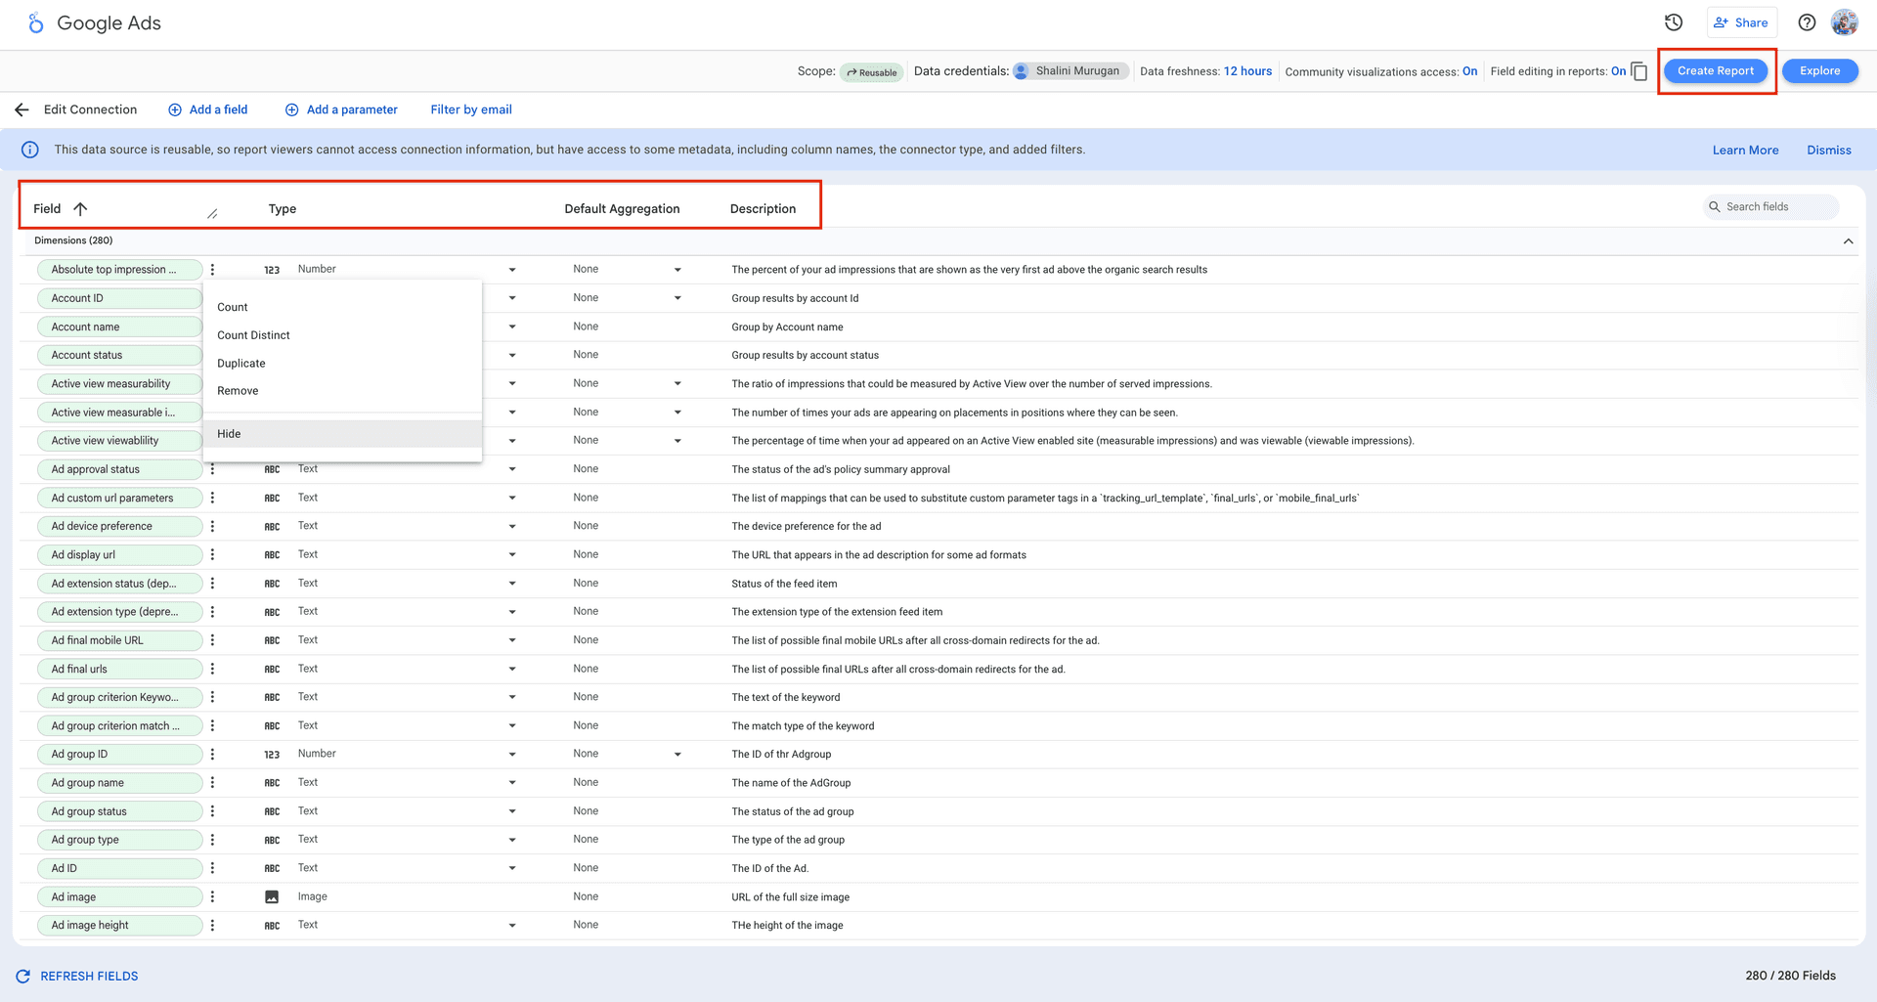
Task: Click plus icon next to Add a parameter
Action: click(291, 109)
